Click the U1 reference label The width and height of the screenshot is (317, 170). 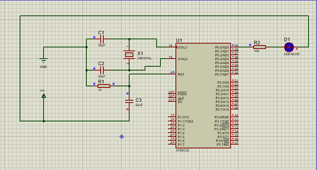179,40
